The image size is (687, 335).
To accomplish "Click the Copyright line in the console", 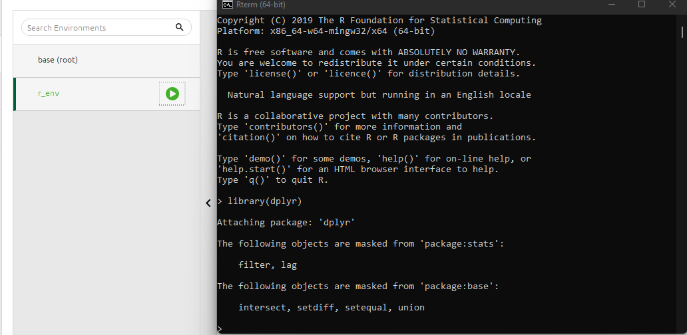I will (379, 20).
